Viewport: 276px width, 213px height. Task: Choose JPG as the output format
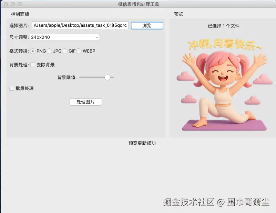pyautogui.click(x=49, y=51)
